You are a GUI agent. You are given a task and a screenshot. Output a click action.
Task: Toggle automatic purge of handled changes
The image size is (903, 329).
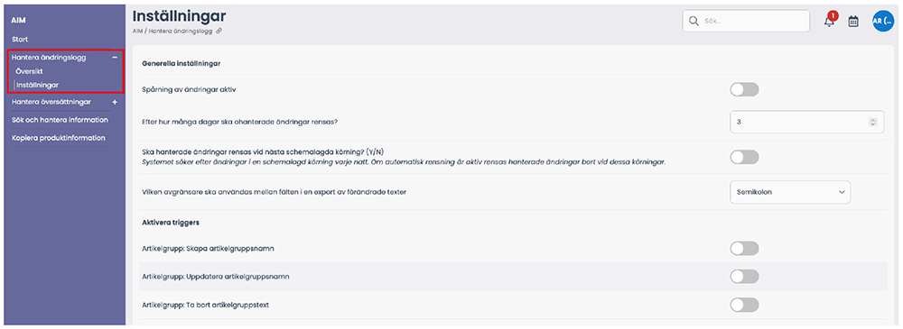[744, 157]
